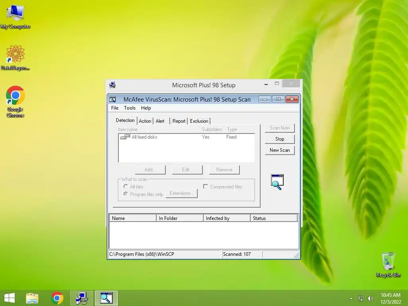Click the window resize grip corner
408x306 pixels.
pyautogui.click(x=296, y=255)
